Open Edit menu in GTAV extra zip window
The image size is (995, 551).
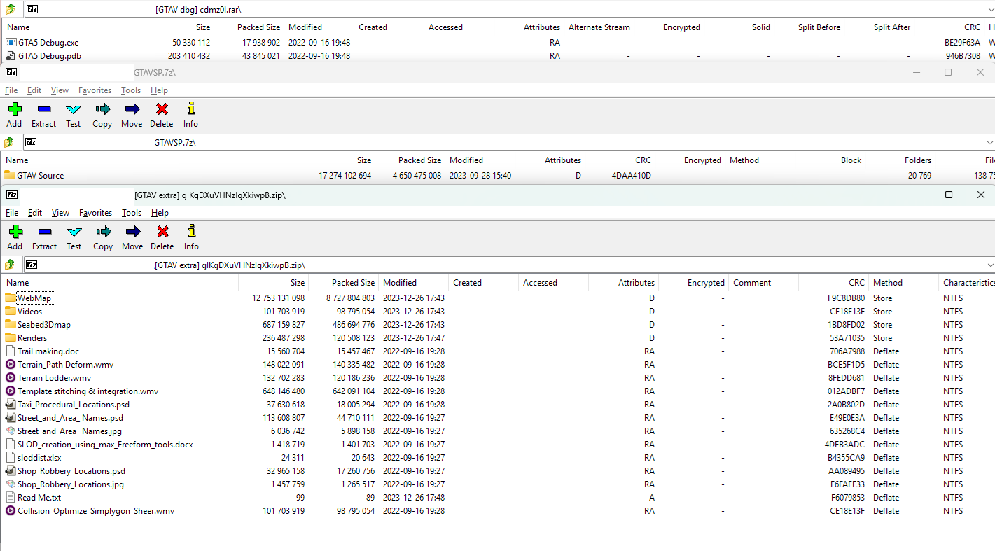(35, 213)
